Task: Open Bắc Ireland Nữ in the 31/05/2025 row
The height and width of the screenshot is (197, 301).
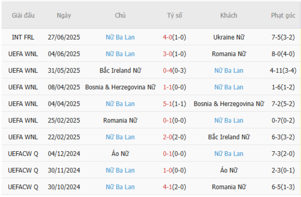Action: 120,71
